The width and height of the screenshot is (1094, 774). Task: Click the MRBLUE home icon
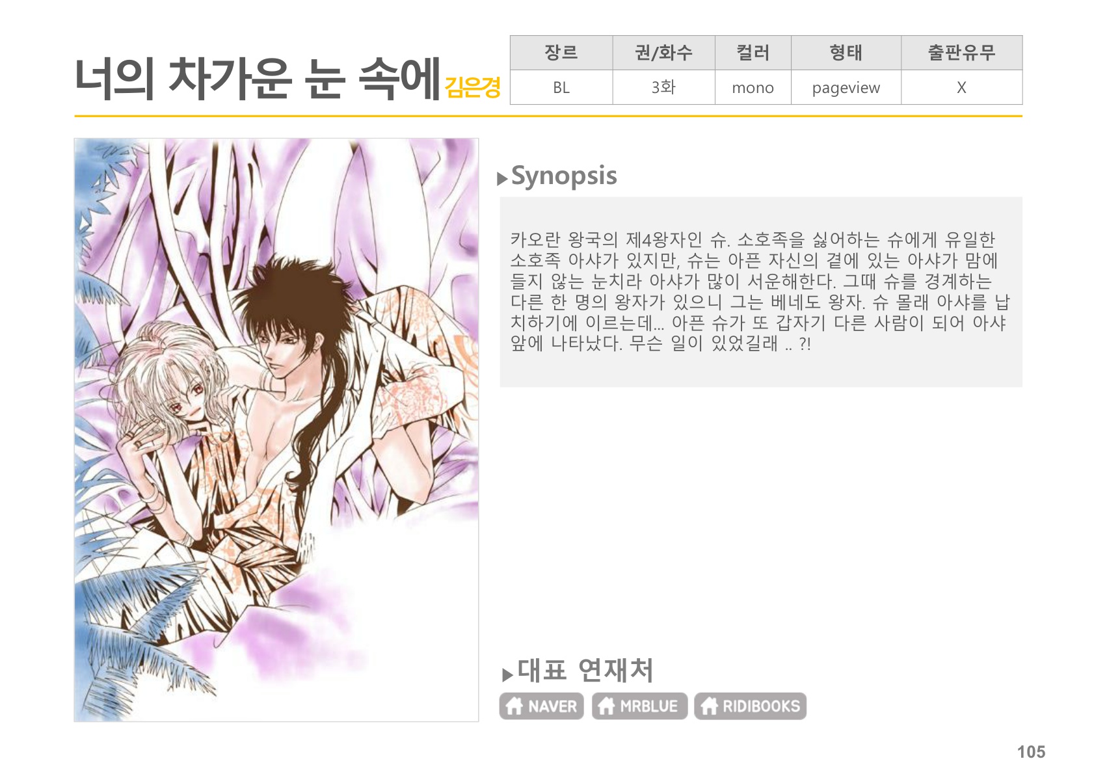(x=606, y=706)
